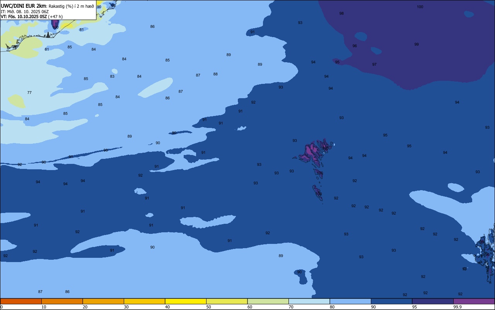The height and width of the screenshot is (310, 495).
Task: Pick the 50–60 pale yellow-green legend swatch
Action: point(227,301)
